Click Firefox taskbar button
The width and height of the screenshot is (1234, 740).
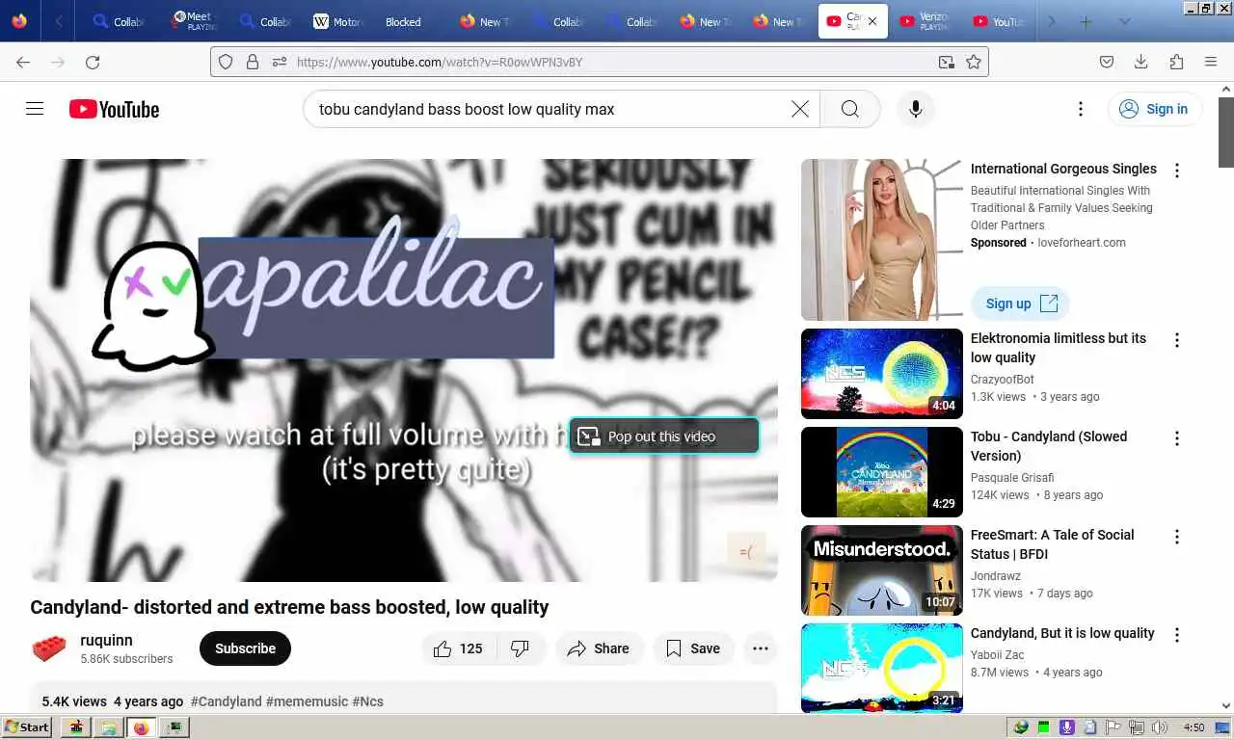click(x=142, y=727)
